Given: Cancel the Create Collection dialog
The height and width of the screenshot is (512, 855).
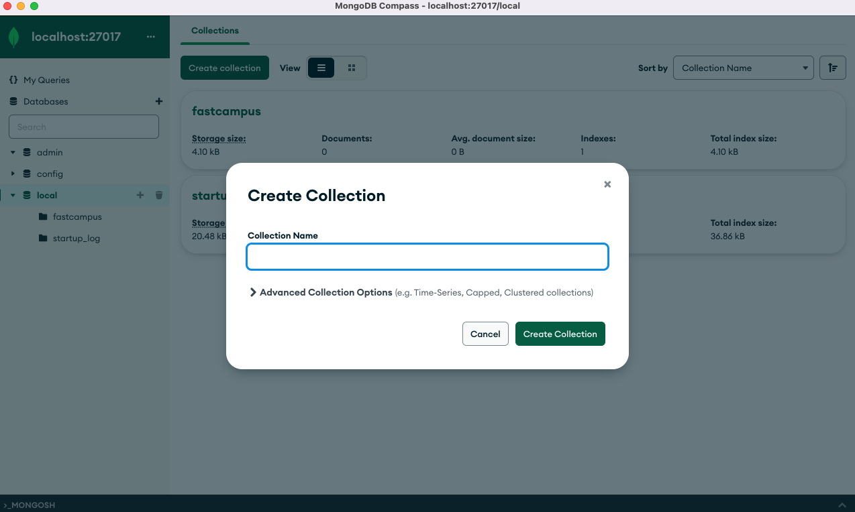Looking at the screenshot, I should tap(485, 334).
